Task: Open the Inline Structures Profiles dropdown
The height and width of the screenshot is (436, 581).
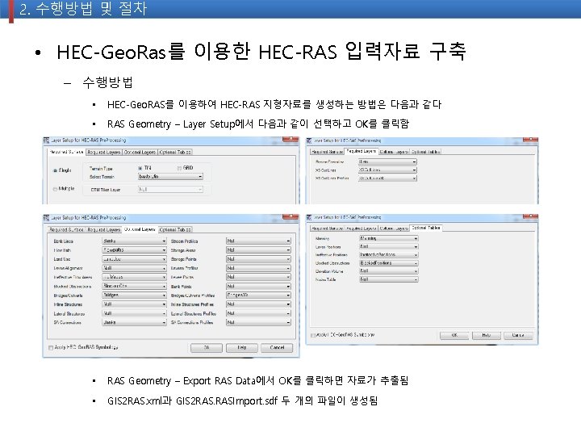Action: [x=258, y=304]
